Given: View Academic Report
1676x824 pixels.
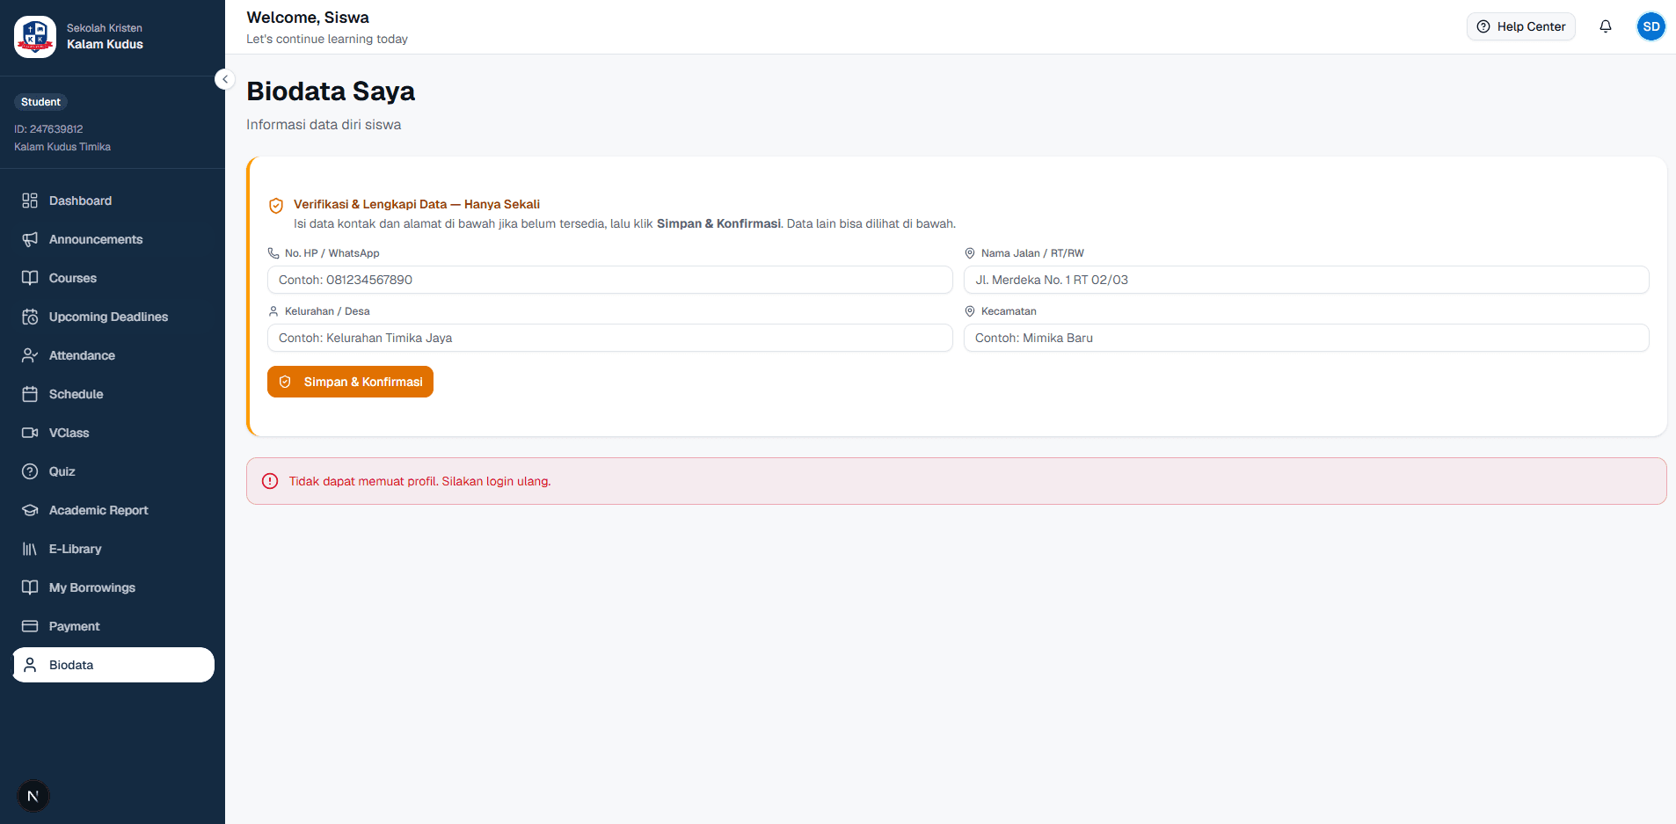Looking at the screenshot, I should coord(98,510).
